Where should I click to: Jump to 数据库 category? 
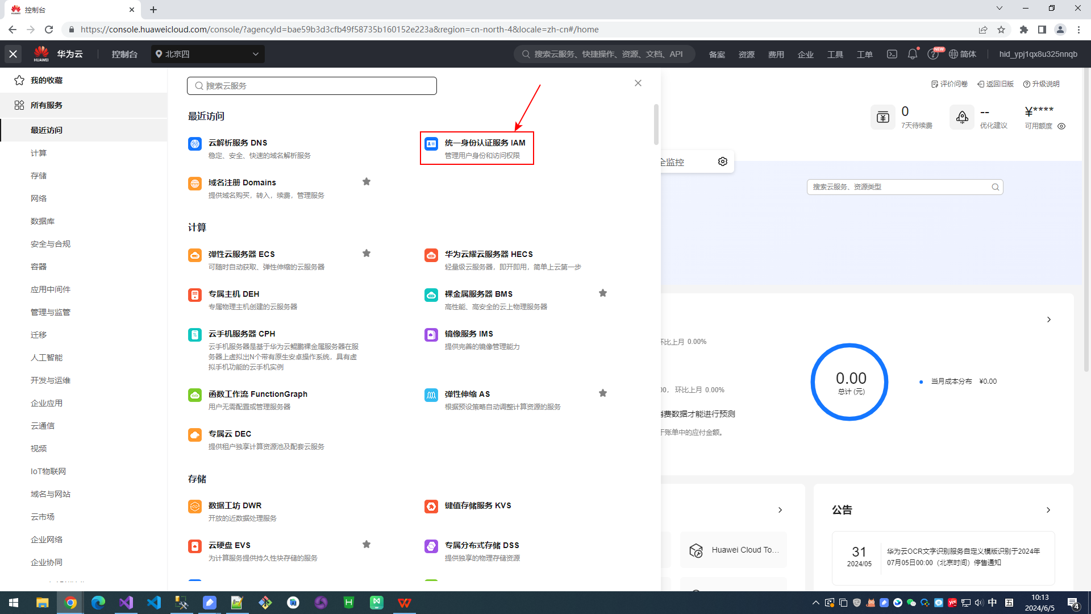[43, 221]
